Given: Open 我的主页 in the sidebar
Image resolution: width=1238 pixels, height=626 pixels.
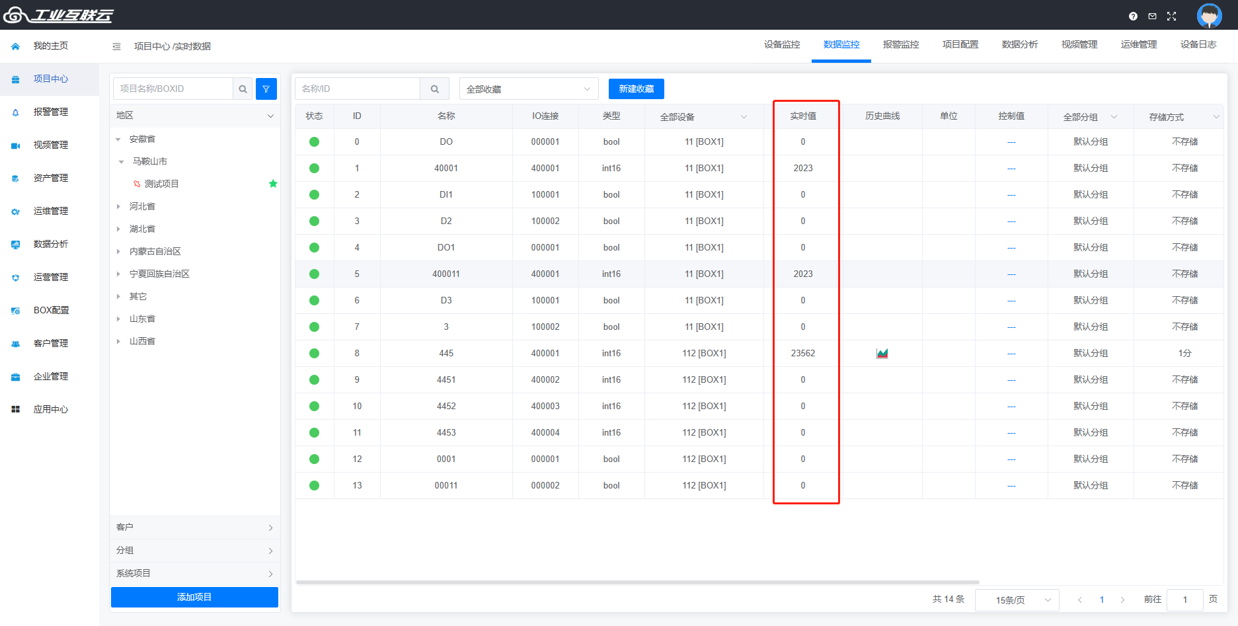Looking at the screenshot, I should 50,46.
